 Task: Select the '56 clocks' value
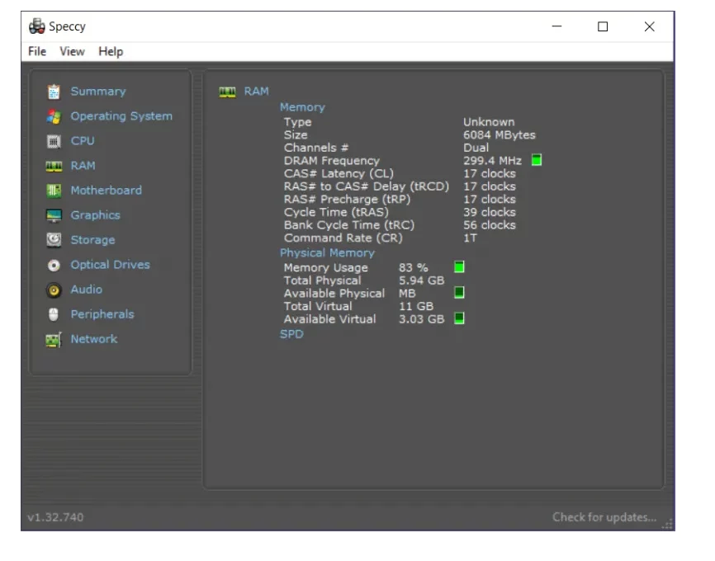tap(490, 225)
